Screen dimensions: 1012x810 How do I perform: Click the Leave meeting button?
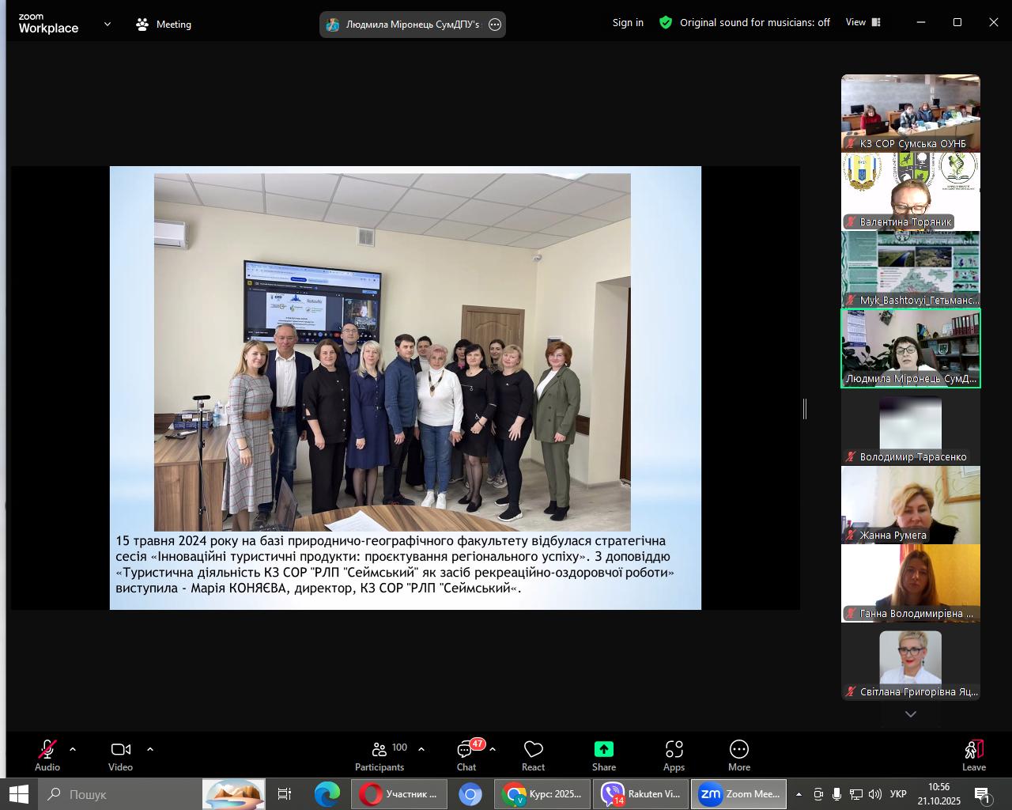click(x=973, y=755)
